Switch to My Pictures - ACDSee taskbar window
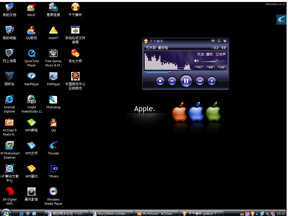Image resolution: width=288 pixels, height=216 pixels. (x=157, y=213)
